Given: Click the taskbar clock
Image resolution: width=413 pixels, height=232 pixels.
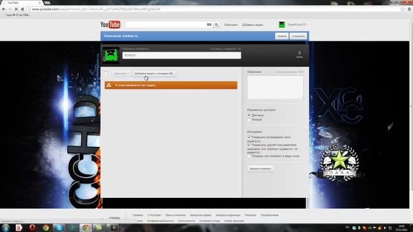Looking at the screenshot, I should coord(401,227).
